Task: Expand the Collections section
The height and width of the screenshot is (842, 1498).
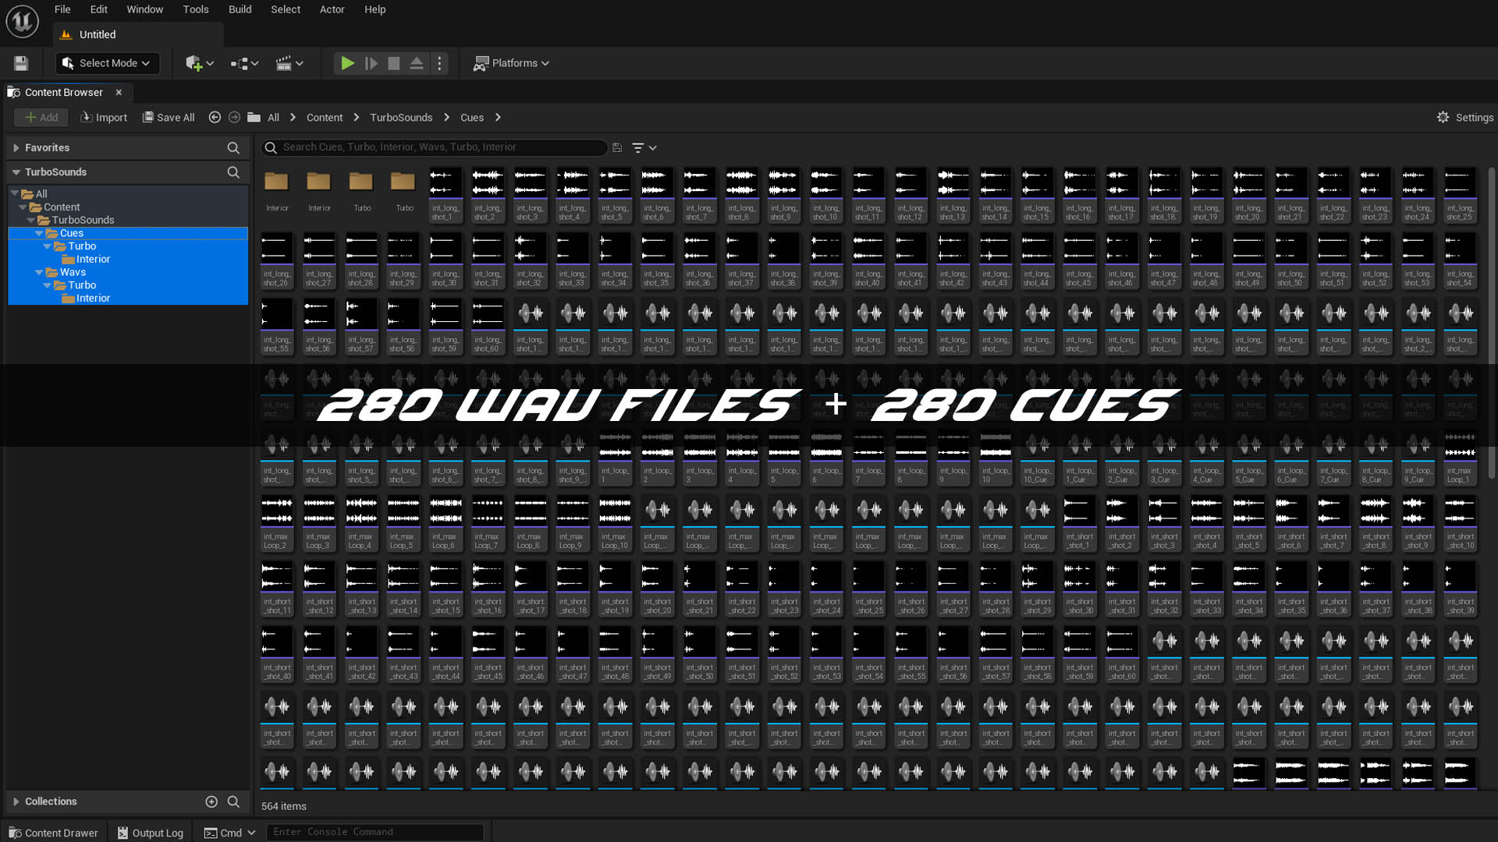Action: pos(16,801)
